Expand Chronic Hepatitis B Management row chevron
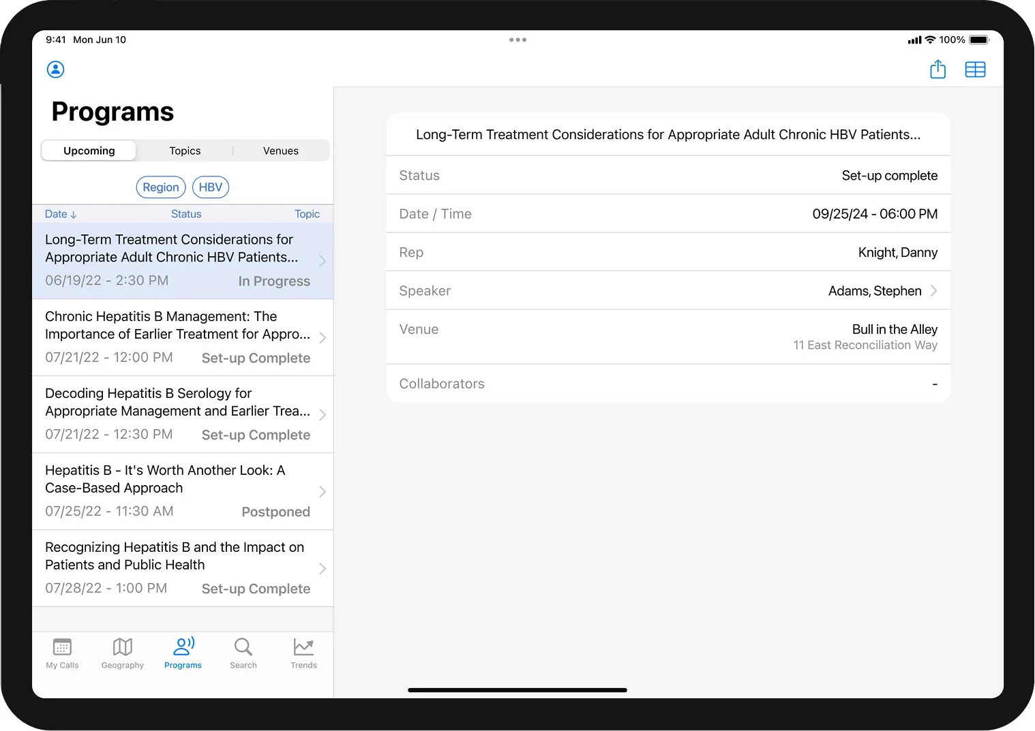Viewport: 1035px width, 731px height. point(322,338)
